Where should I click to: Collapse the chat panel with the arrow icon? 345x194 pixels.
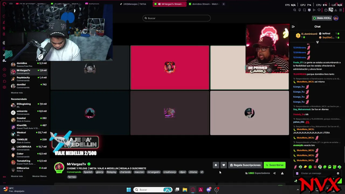tap(293, 27)
